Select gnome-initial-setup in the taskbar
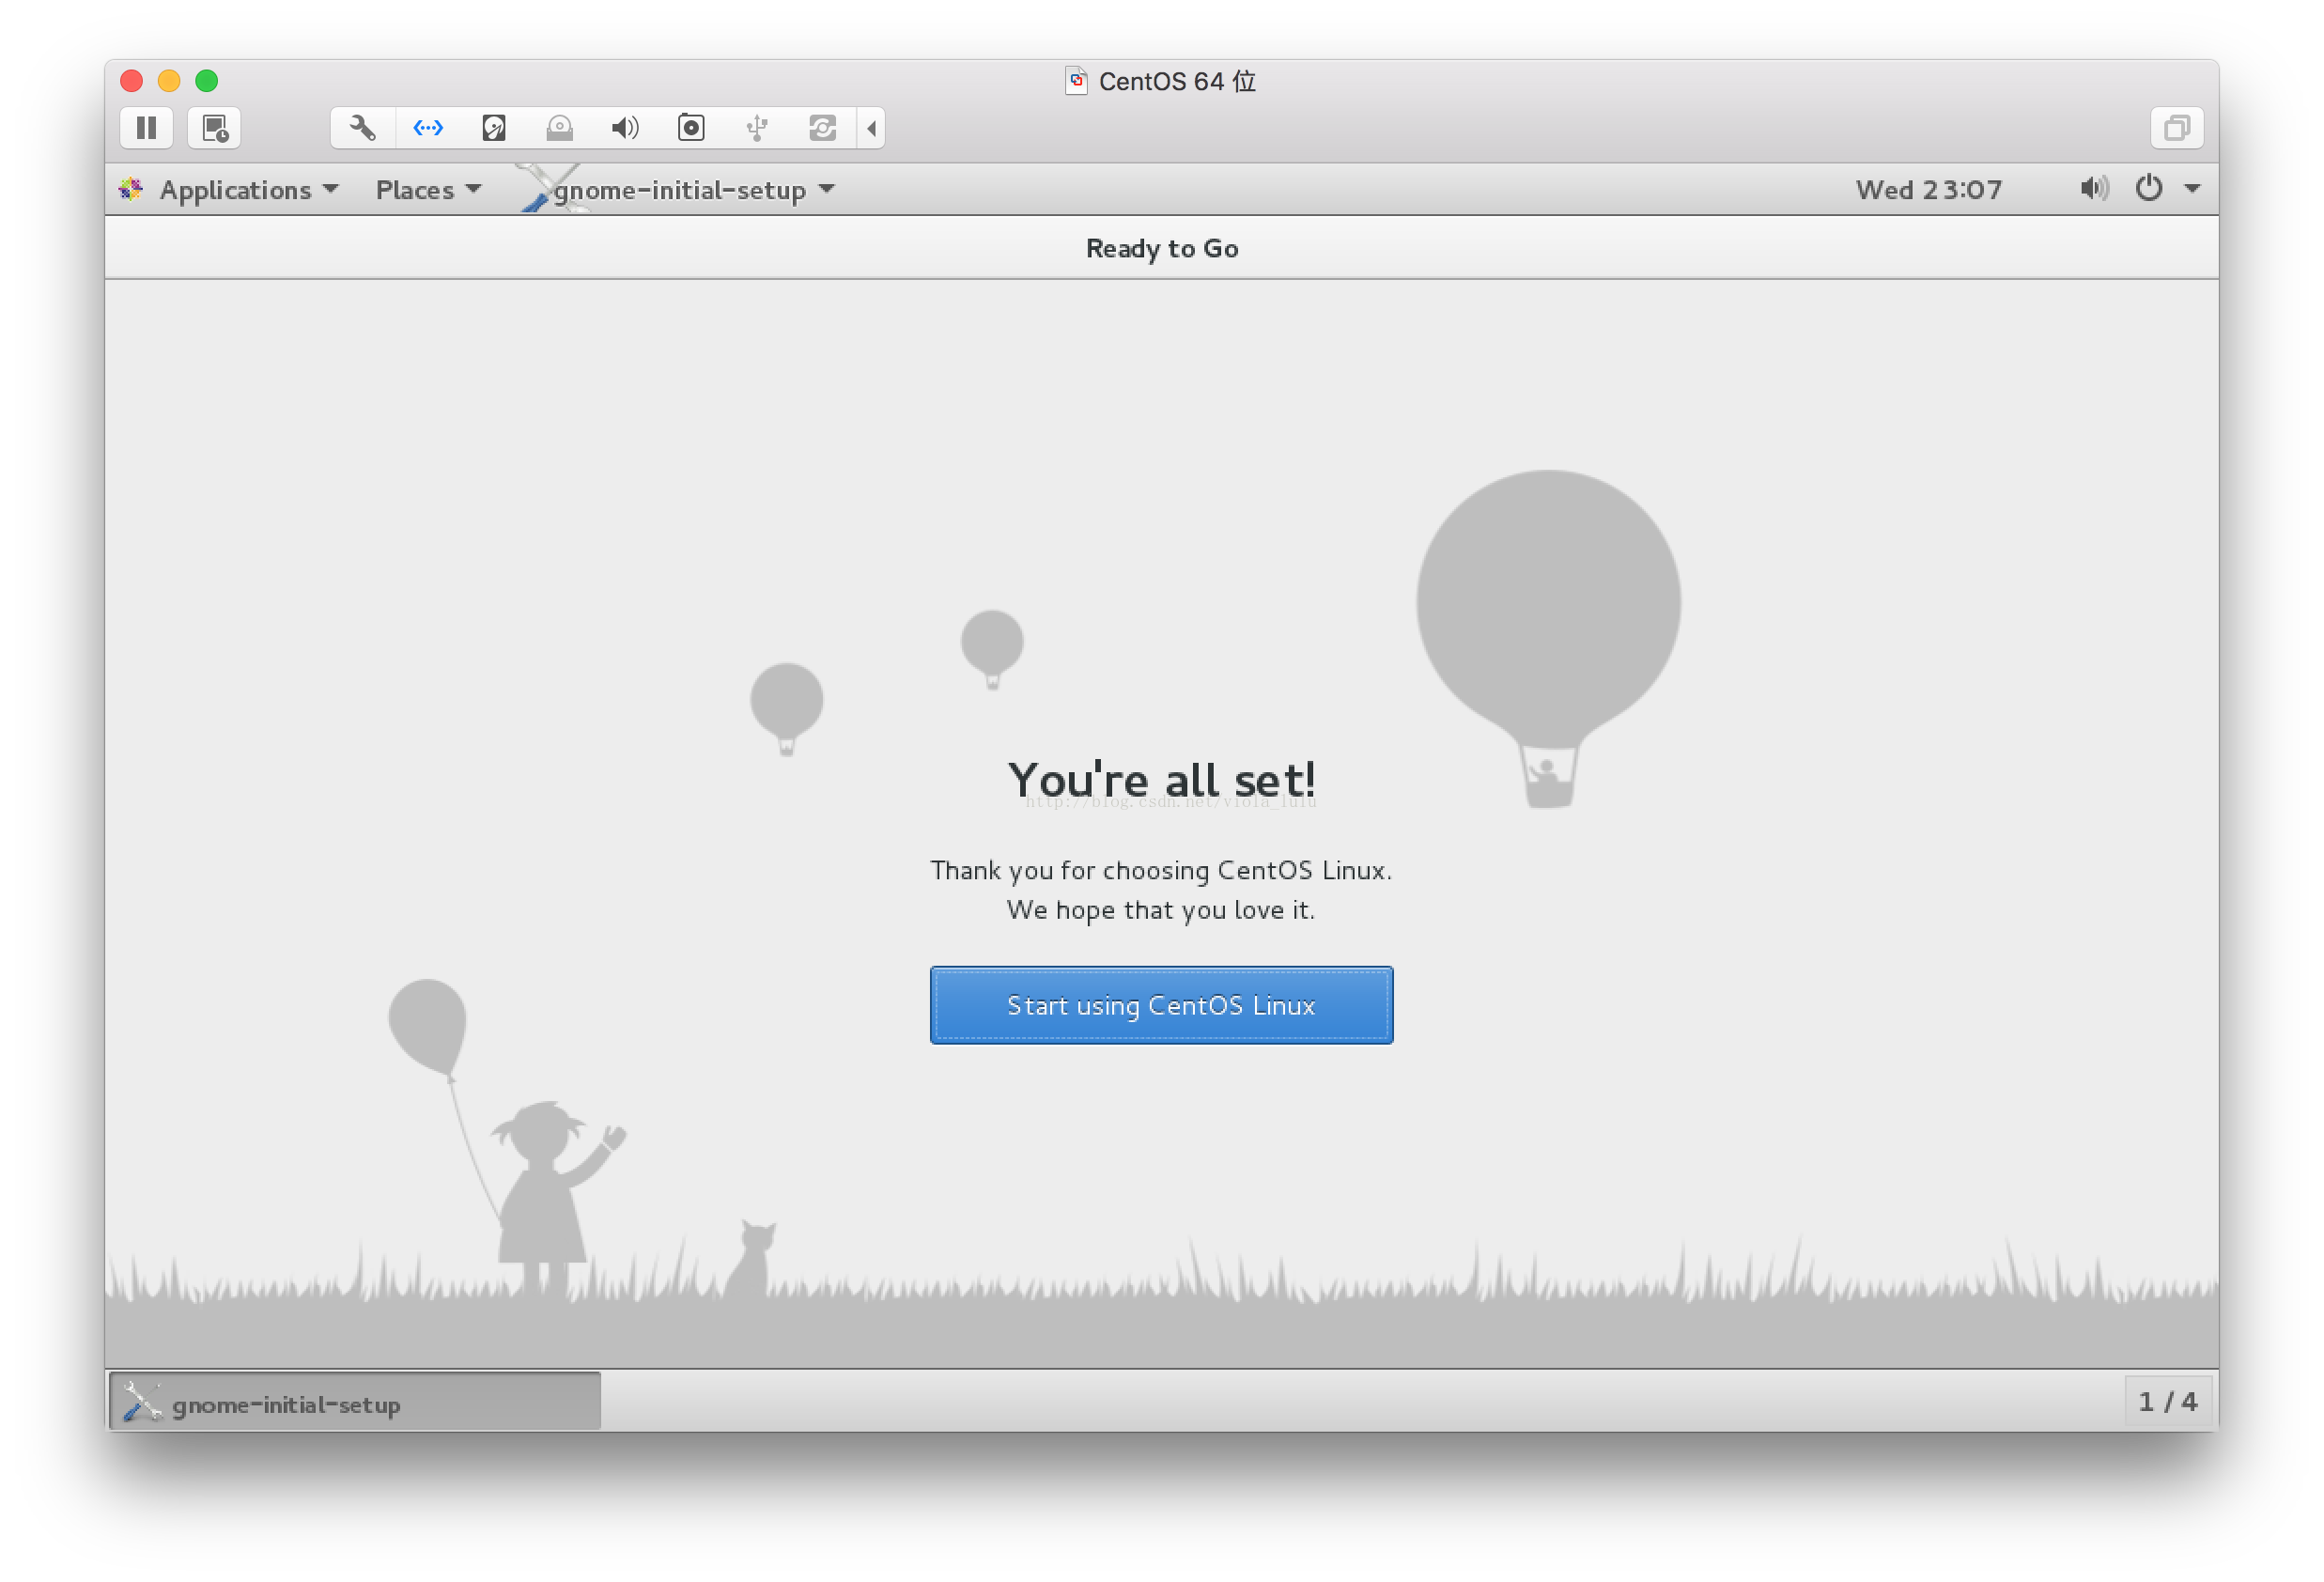Viewport: 2324px width, 1582px height. [355, 1402]
